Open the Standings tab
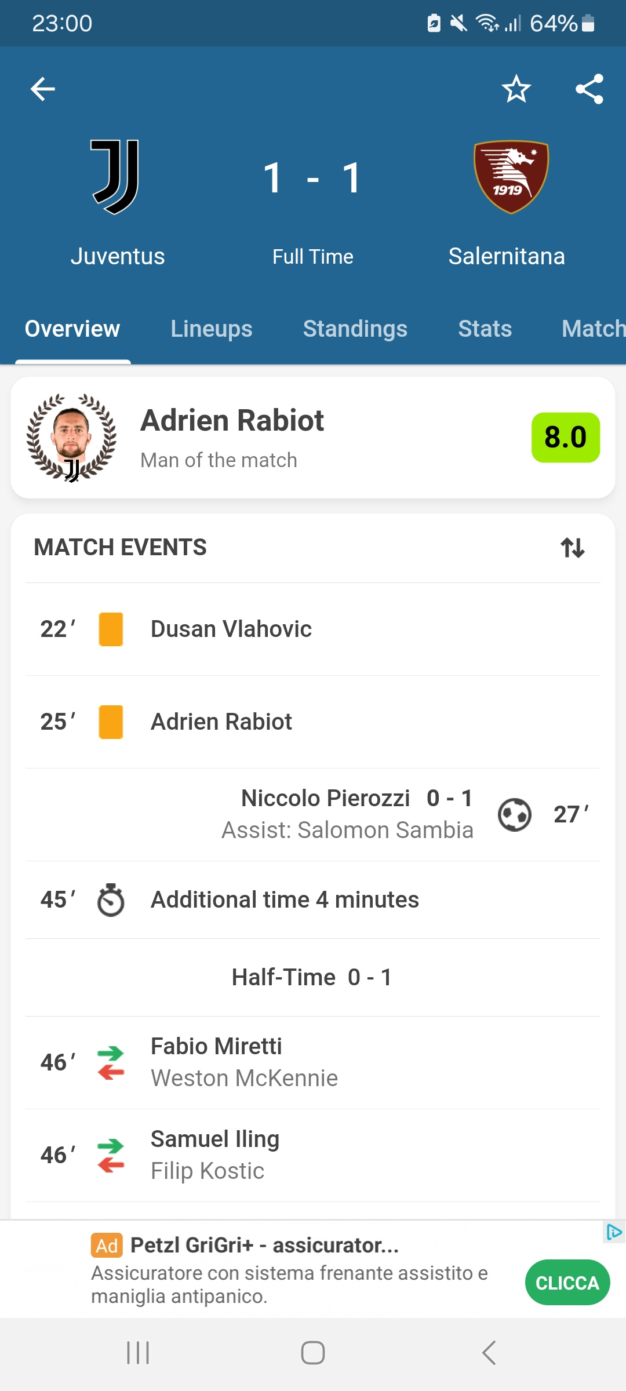This screenshot has height=1391, width=626. coord(355,329)
